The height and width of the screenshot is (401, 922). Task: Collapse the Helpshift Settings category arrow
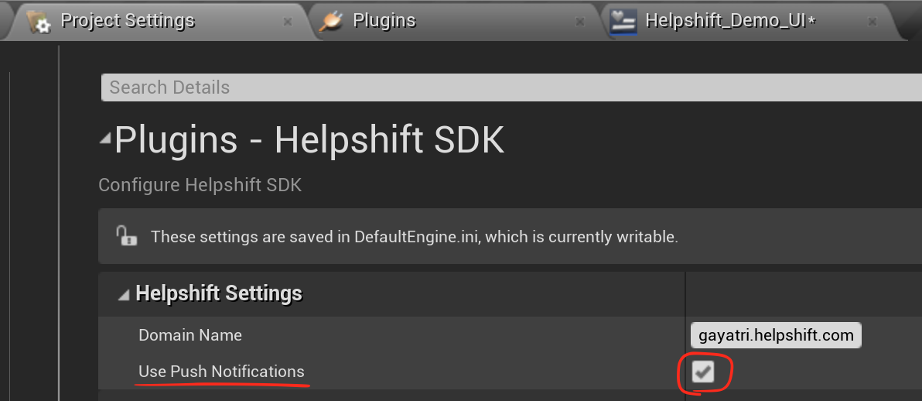pos(124,294)
